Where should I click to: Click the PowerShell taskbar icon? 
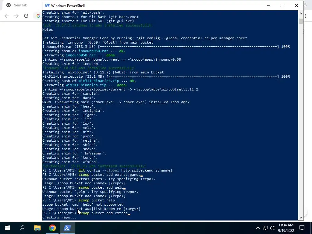click(x=67, y=228)
